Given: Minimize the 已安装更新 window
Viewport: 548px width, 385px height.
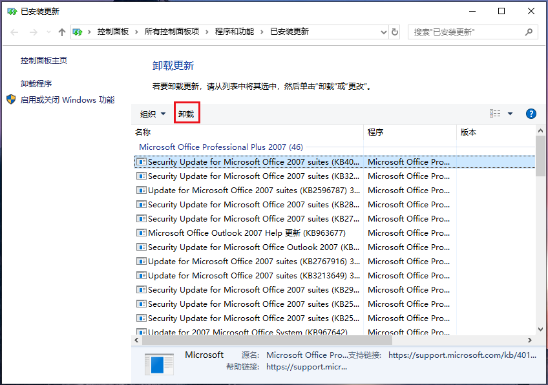Looking at the screenshot, I should 472,11.
